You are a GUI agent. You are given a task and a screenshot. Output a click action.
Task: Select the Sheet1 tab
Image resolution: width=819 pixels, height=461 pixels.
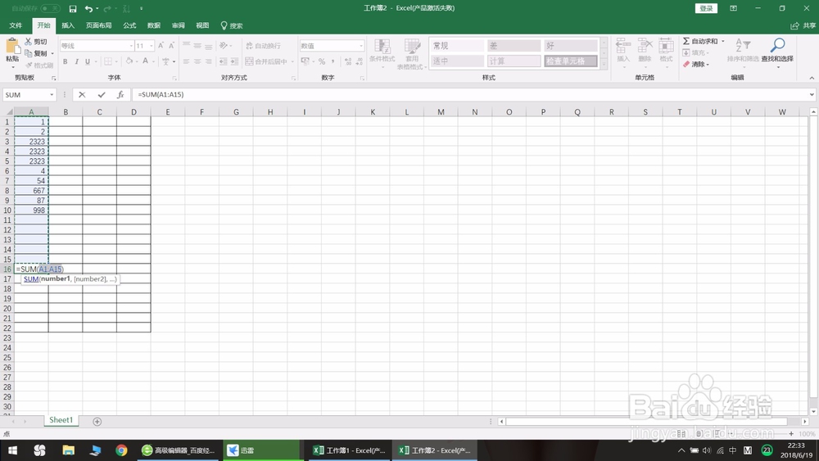[61, 420]
